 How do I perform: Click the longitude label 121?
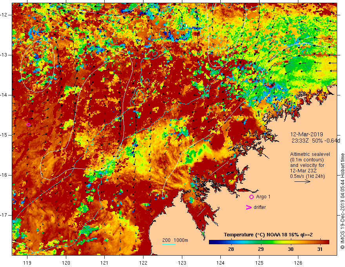click(104, 263)
